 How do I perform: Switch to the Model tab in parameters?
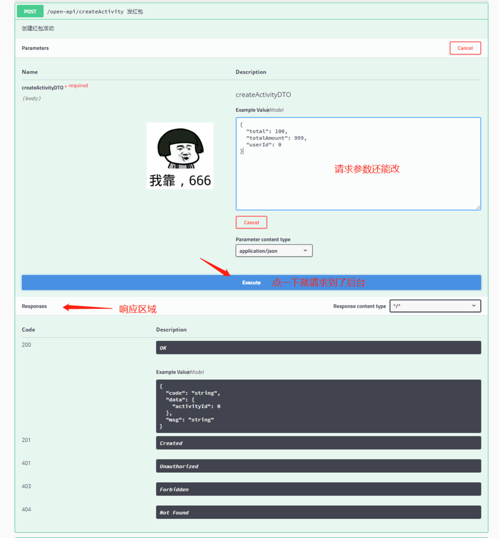click(x=277, y=110)
